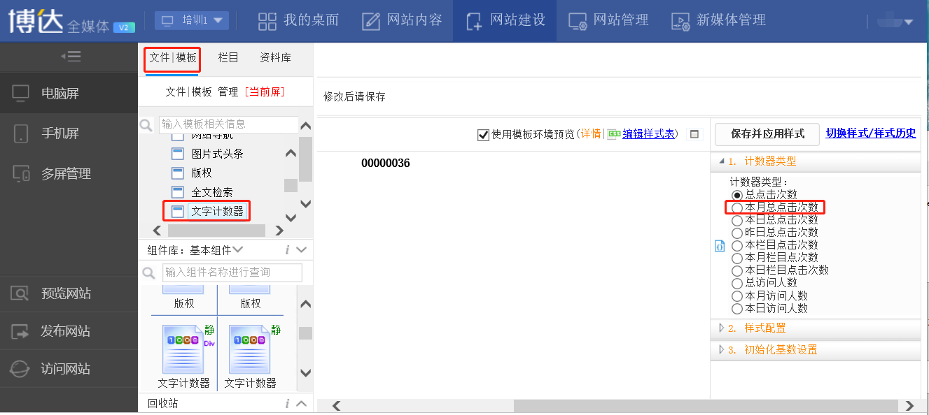Toggle 使用模板环境预览 checkbox
The width and height of the screenshot is (929, 415).
483,135
